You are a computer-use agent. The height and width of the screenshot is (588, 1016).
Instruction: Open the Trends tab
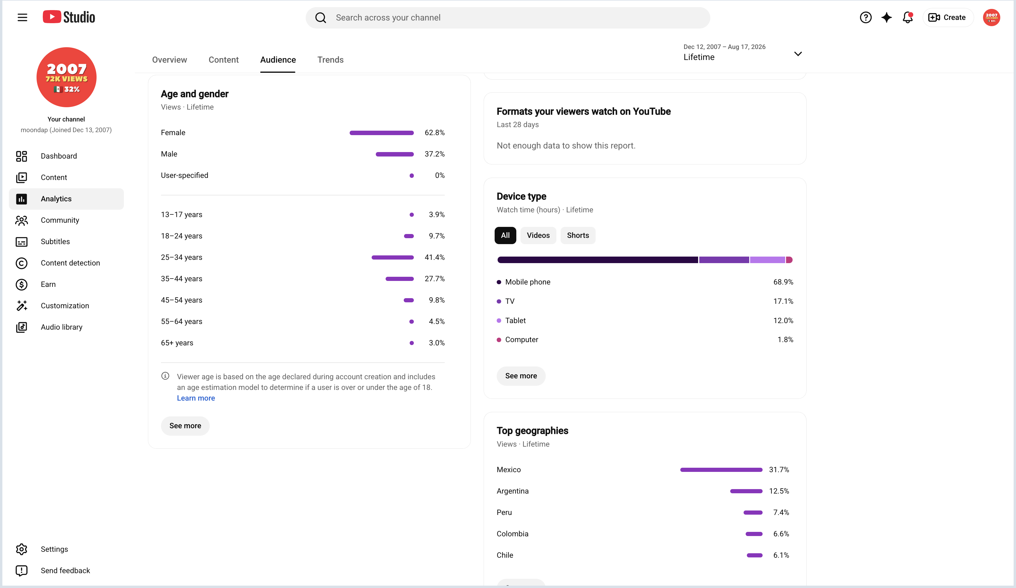click(x=330, y=60)
